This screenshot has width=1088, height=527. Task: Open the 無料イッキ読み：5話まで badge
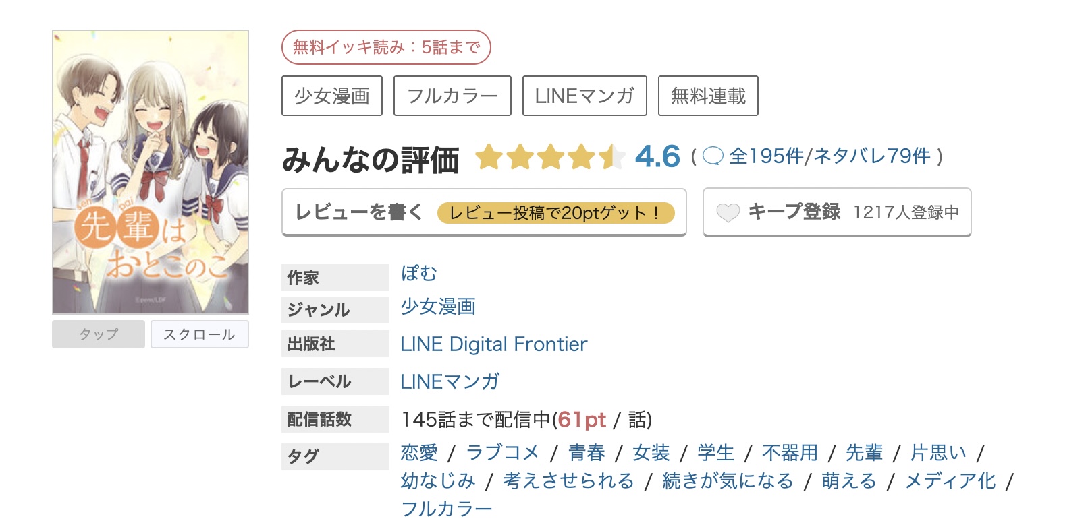pyautogui.click(x=387, y=46)
